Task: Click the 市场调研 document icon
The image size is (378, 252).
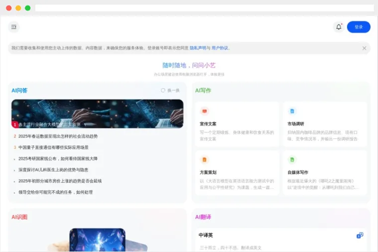Action: pos(292,111)
